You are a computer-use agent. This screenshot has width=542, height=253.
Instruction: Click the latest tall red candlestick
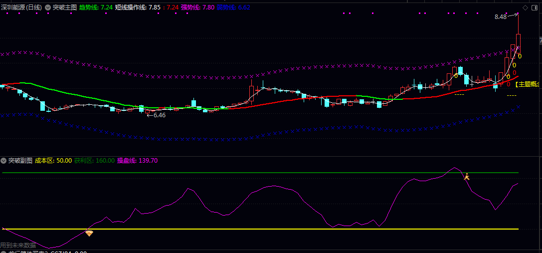pyautogui.click(x=518, y=43)
